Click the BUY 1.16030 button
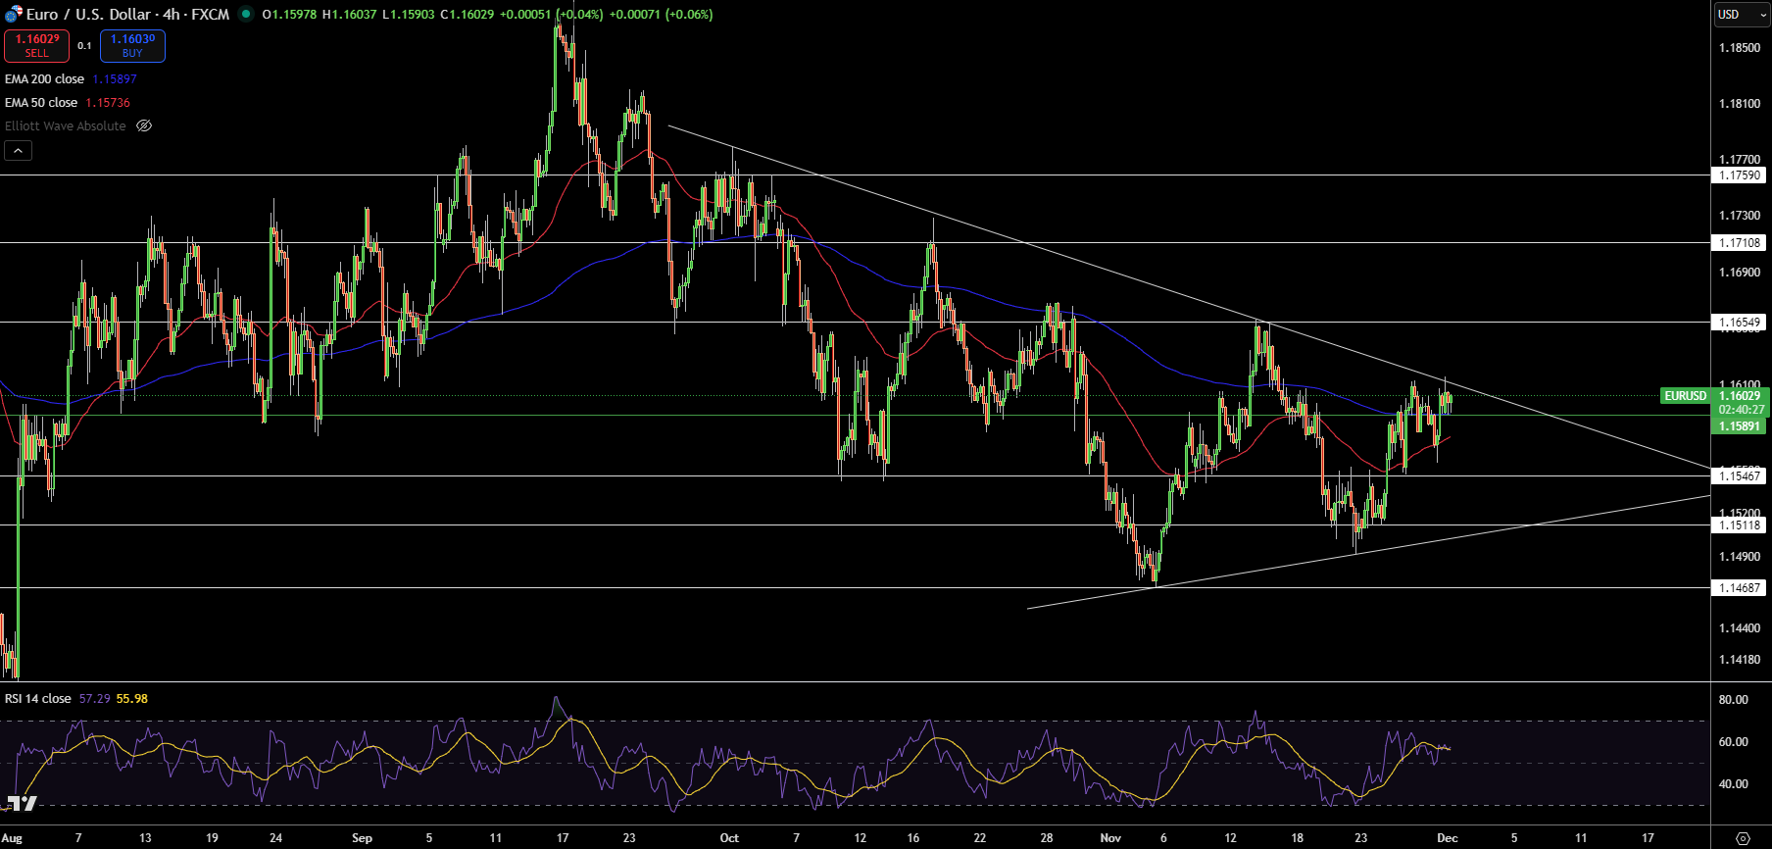The height and width of the screenshot is (849, 1772). 132,45
